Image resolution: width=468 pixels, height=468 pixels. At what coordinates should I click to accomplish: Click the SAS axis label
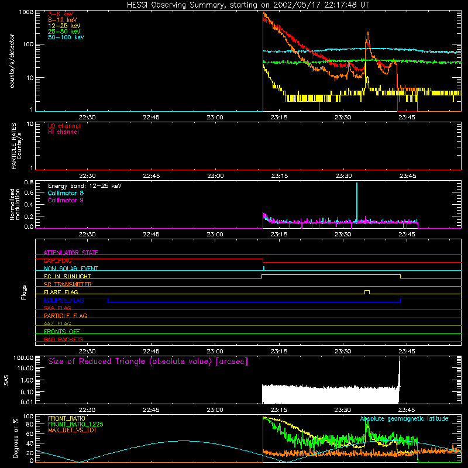coord(6,380)
